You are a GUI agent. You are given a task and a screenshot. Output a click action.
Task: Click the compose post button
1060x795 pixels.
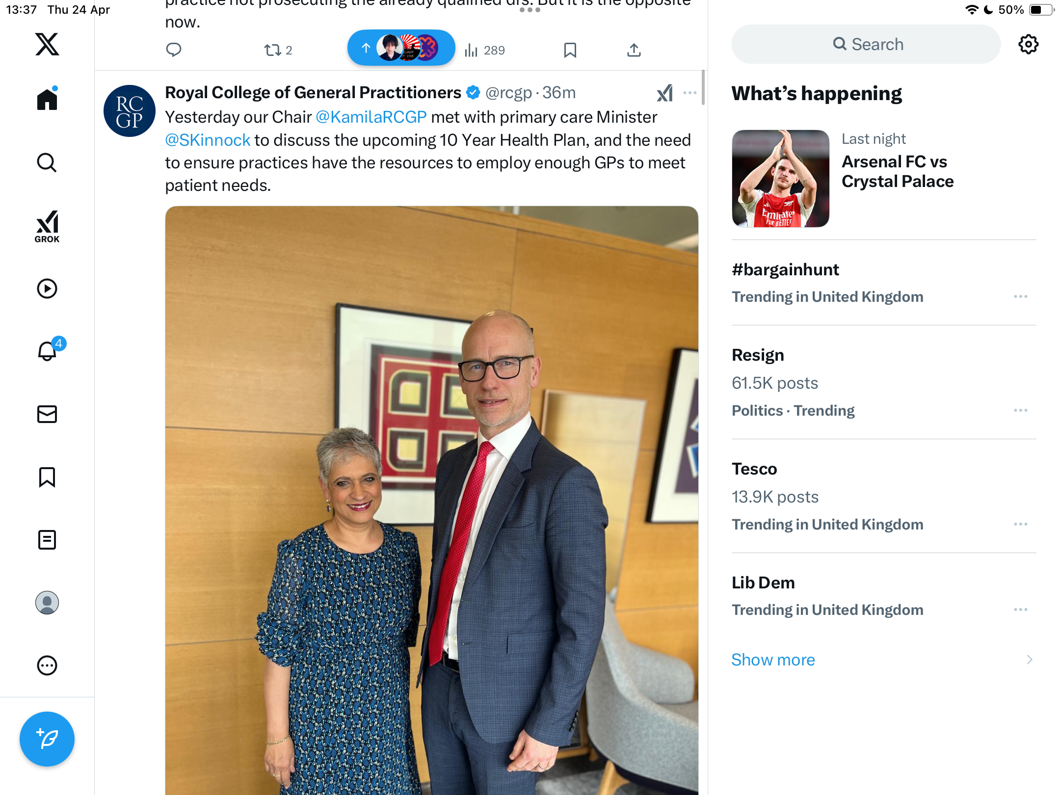click(47, 739)
